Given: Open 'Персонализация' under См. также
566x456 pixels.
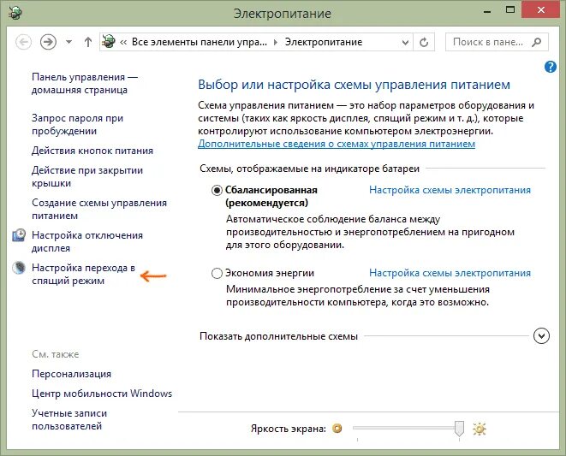Looking at the screenshot, I should 71,374.
